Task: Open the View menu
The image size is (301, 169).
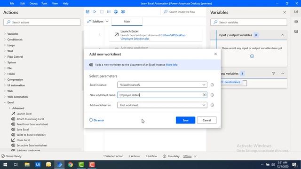Action: point(55,3)
